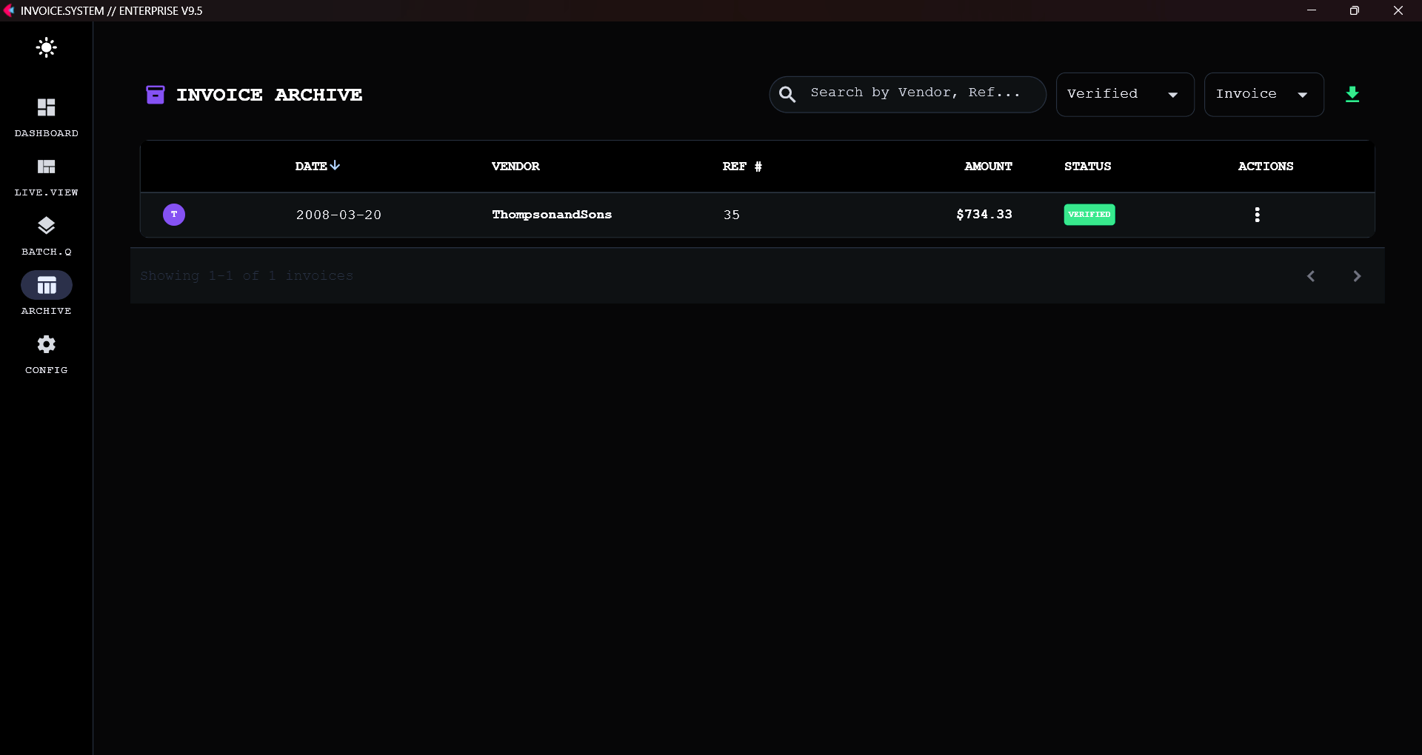This screenshot has width=1422, height=755.
Task: Toggle the theme with the sun icon
Action: click(x=46, y=47)
